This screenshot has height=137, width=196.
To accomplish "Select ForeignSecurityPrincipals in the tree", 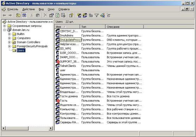I will 32,46.
